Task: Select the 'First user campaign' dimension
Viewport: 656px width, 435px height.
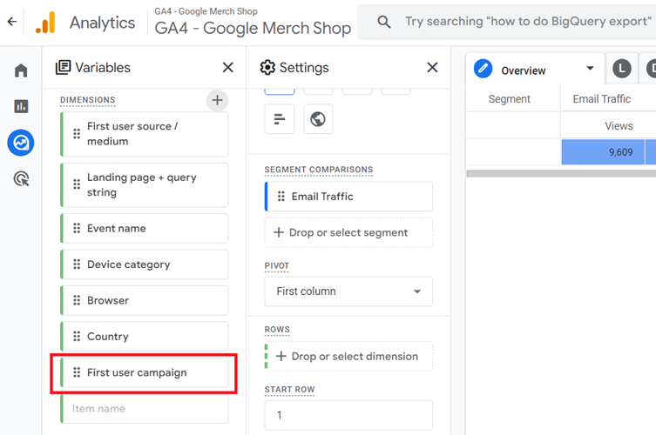Action: 145,372
